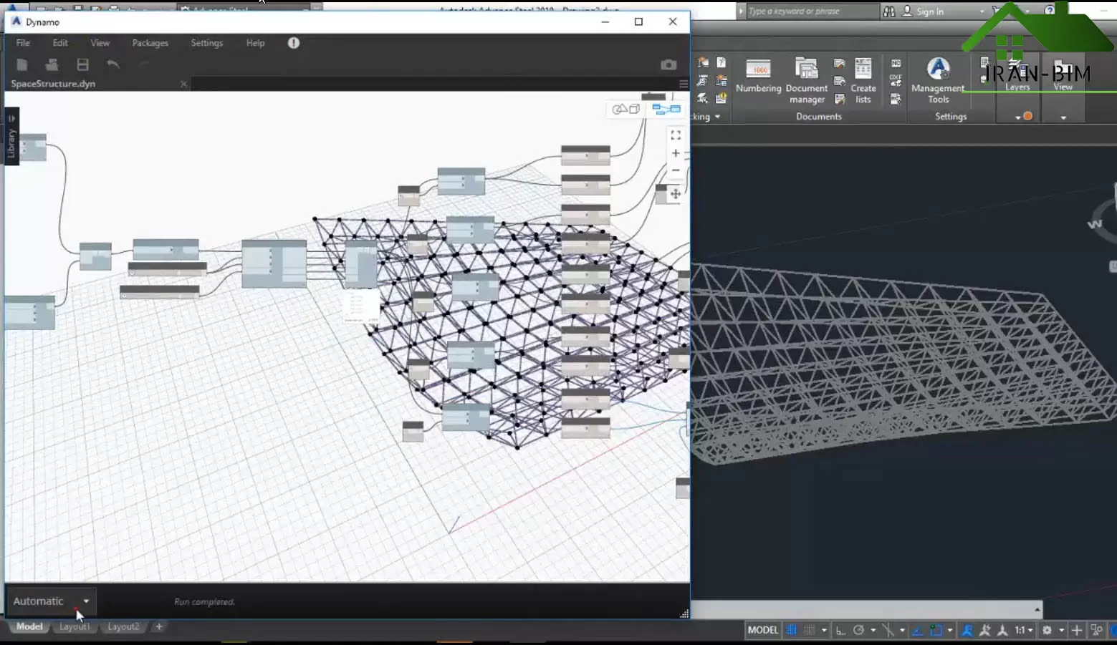Click the Zoom to Fit icon
The height and width of the screenshot is (645, 1117).
point(675,135)
